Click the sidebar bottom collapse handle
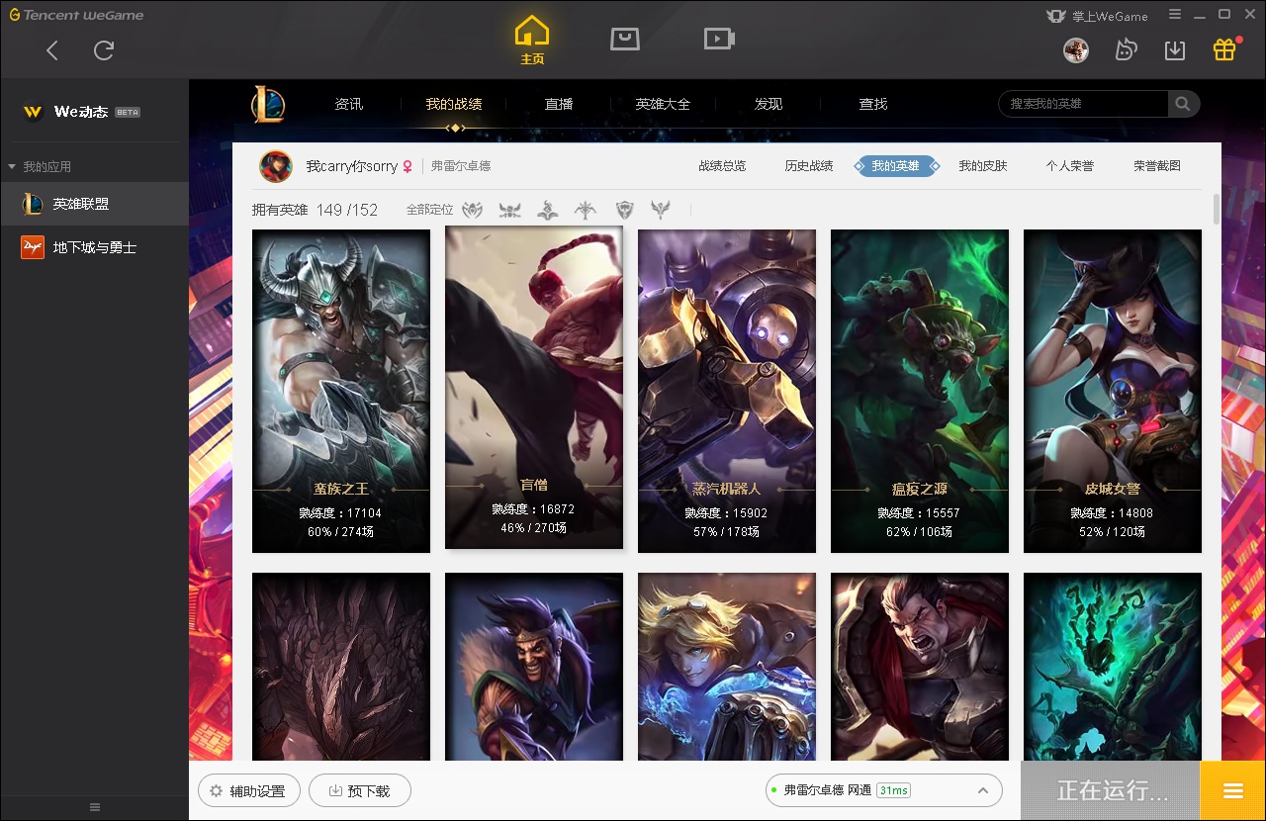 coord(94,807)
